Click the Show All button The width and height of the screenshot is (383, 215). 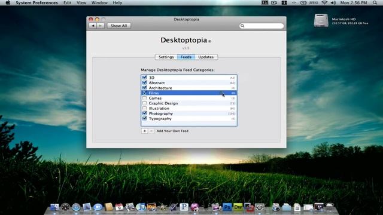click(x=118, y=26)
